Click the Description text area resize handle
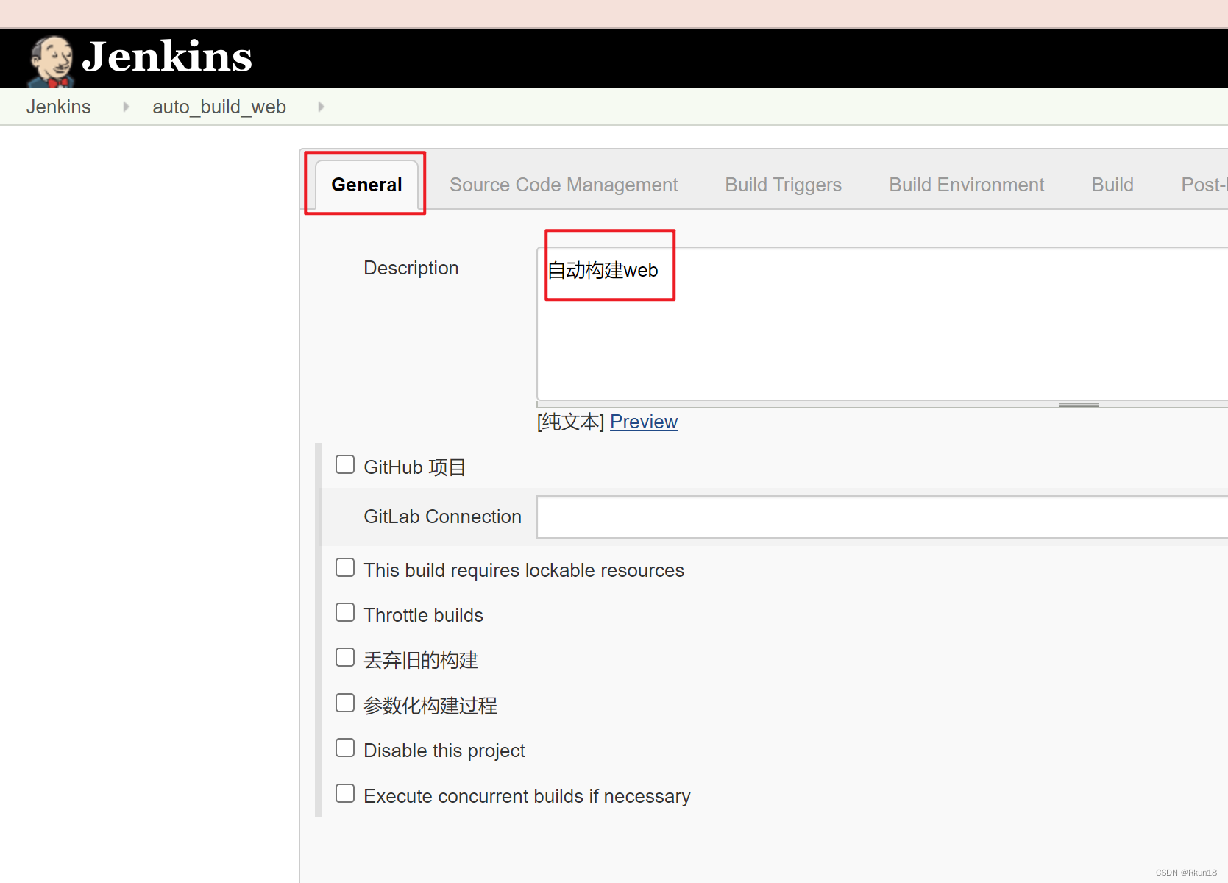The image size is (1228, 883). (x=1078, y=405)
